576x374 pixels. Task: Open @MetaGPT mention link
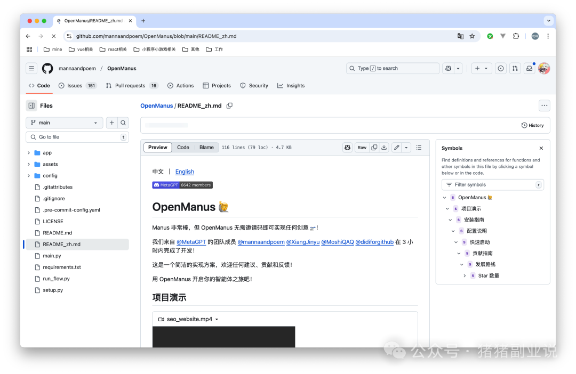pos(191,242)
